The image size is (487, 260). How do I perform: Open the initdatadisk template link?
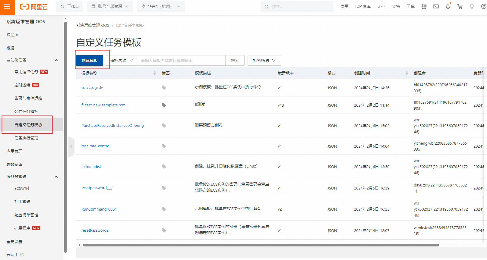[x=92, y=167]
